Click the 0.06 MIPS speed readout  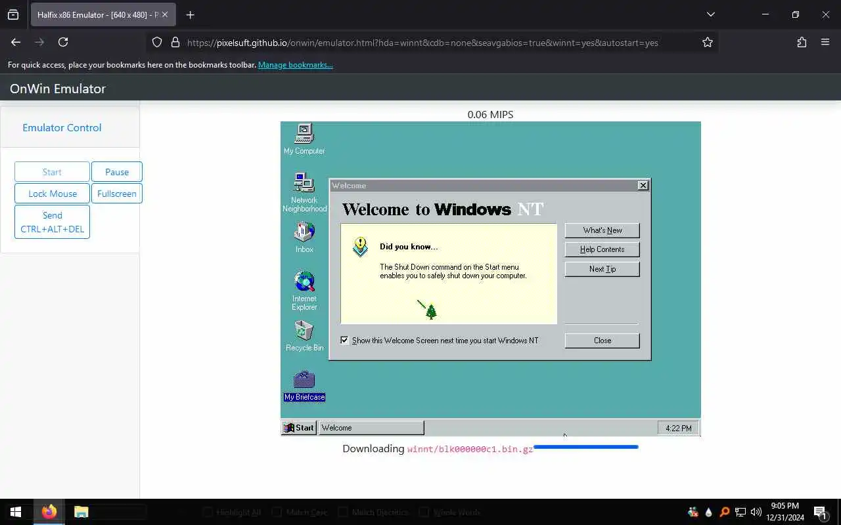490,114
